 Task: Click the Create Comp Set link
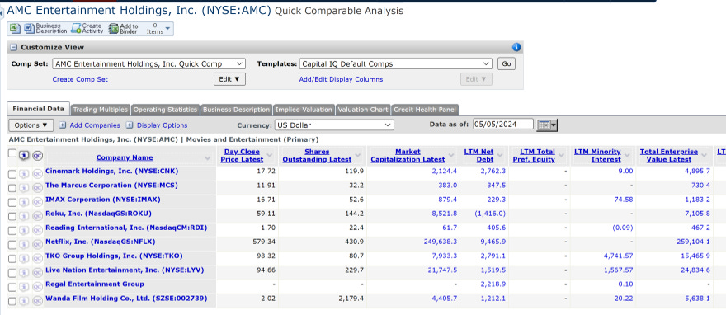[x=80, y=79]
